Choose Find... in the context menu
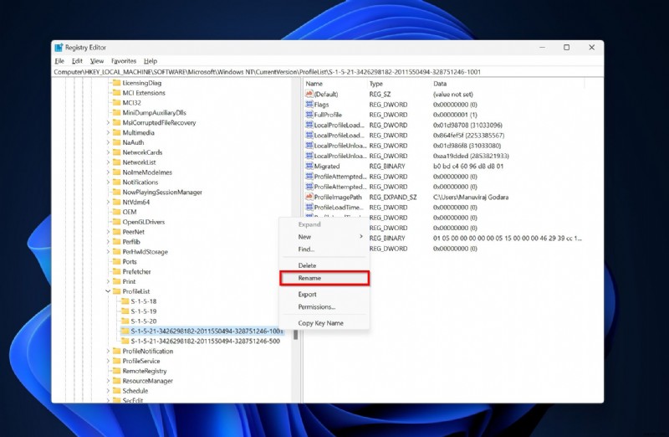The image size is (669, 437). click(324, 249)
